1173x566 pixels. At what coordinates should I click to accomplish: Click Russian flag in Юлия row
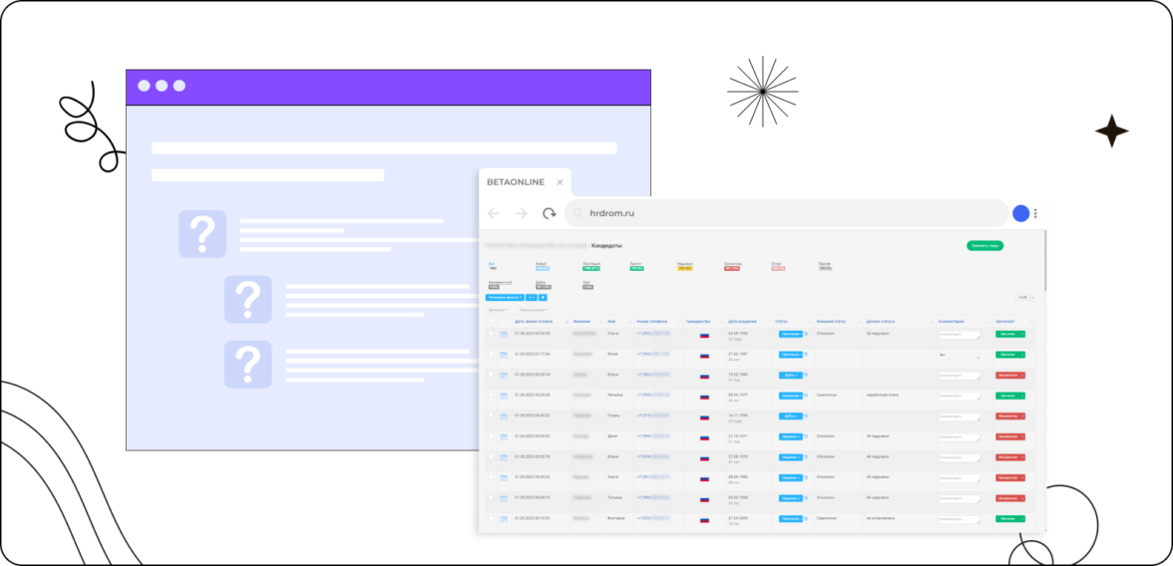point(704,356)
